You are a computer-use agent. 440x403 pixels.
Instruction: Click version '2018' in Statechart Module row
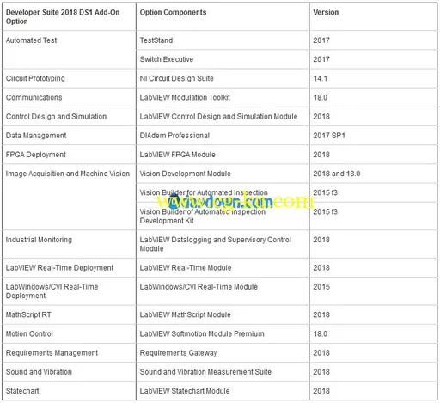[321, 391]
